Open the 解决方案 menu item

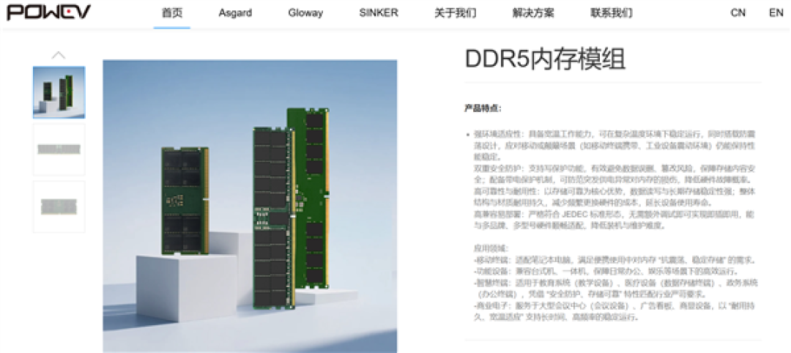click(x=533, y=13)
